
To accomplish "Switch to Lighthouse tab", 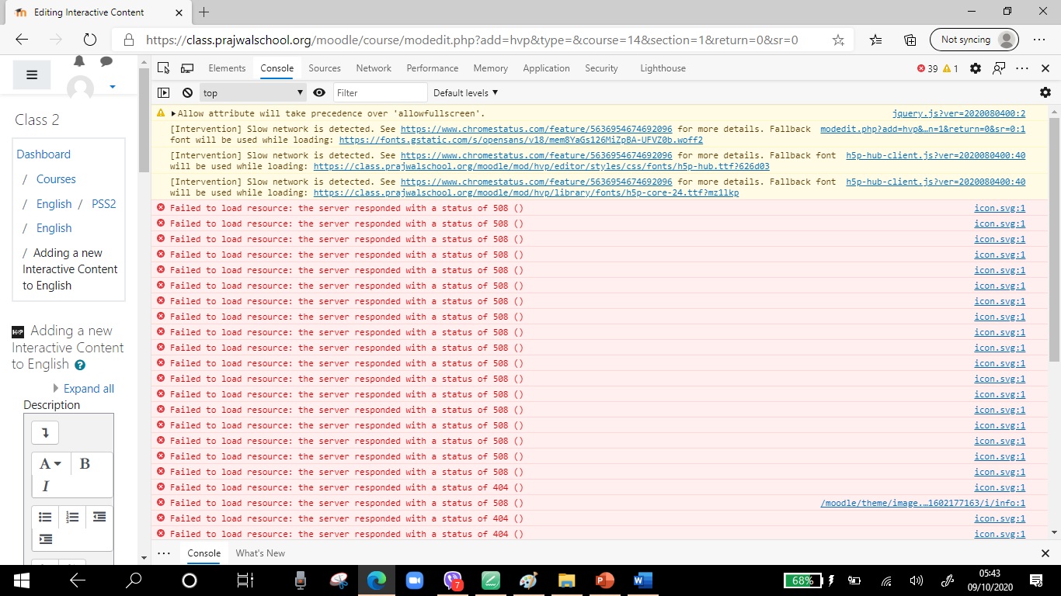I will coord(663,68).
